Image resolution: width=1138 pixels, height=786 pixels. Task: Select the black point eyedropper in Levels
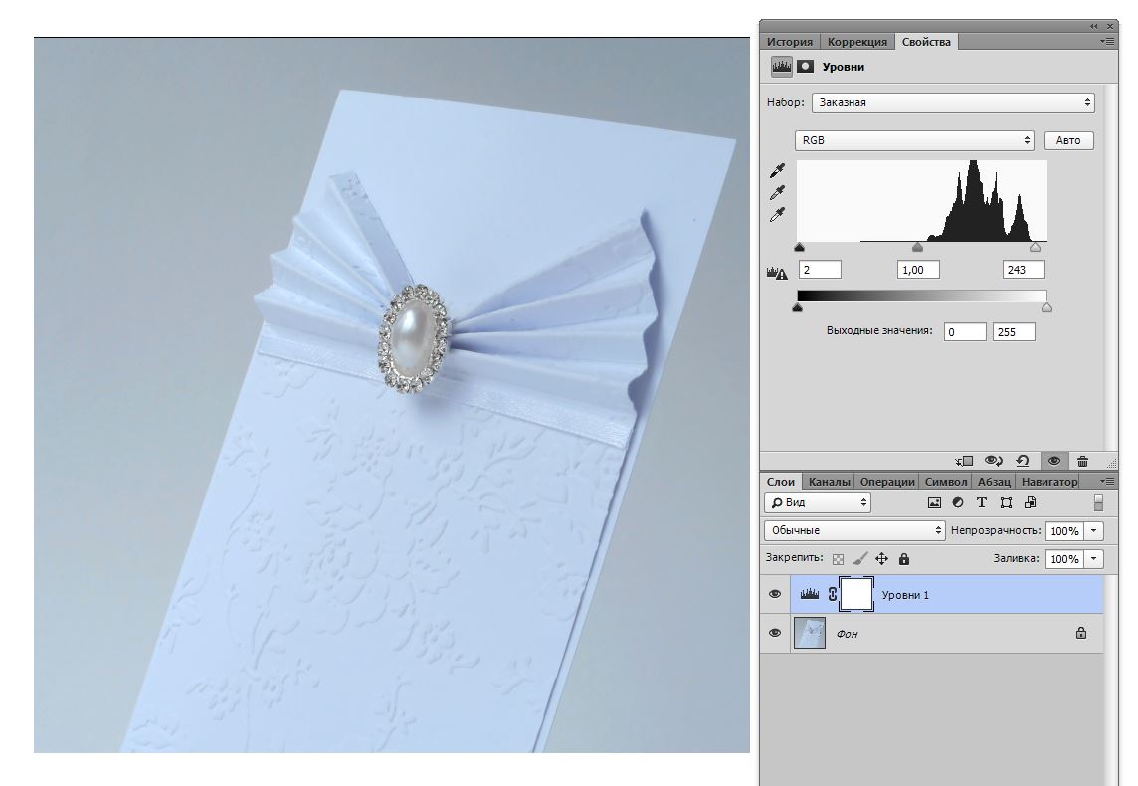pos(777,171)
